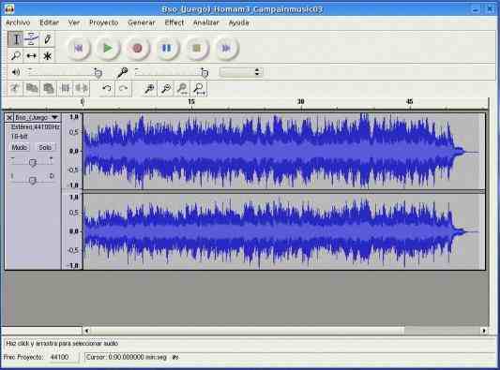Select the Time Shift arrows tool
Image resolution: width=500 pixels, height=370 pixels.
tap(31, 56)
